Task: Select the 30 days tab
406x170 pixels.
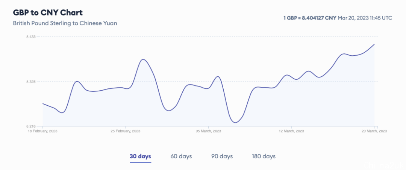Action: tap(140, 156)
